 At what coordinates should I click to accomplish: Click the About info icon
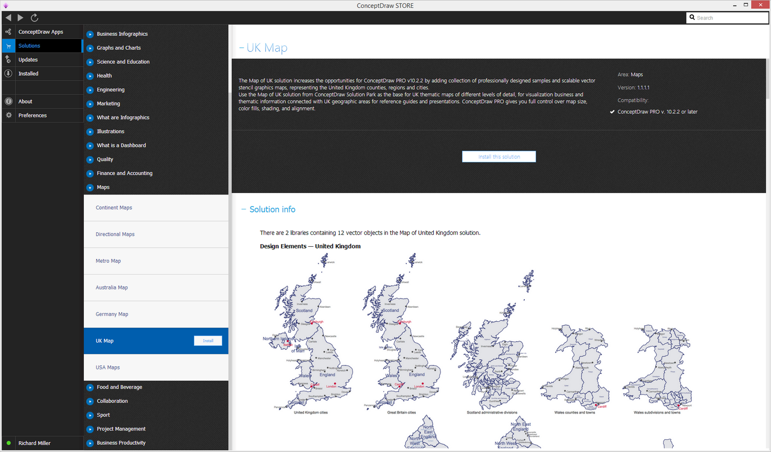[8, 102]
